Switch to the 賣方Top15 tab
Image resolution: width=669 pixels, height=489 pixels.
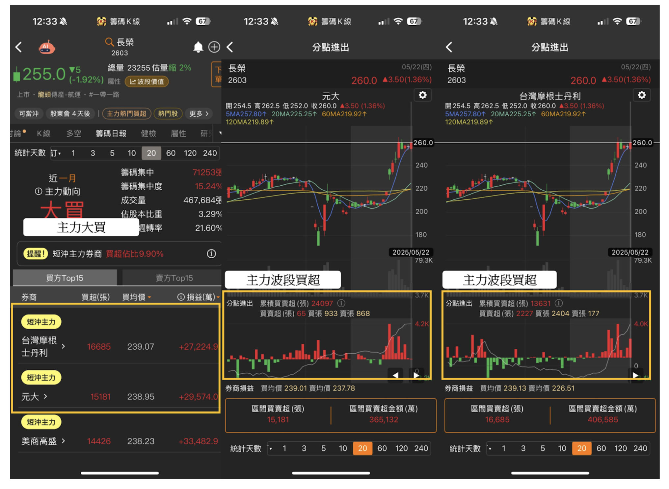coord(174,278)
